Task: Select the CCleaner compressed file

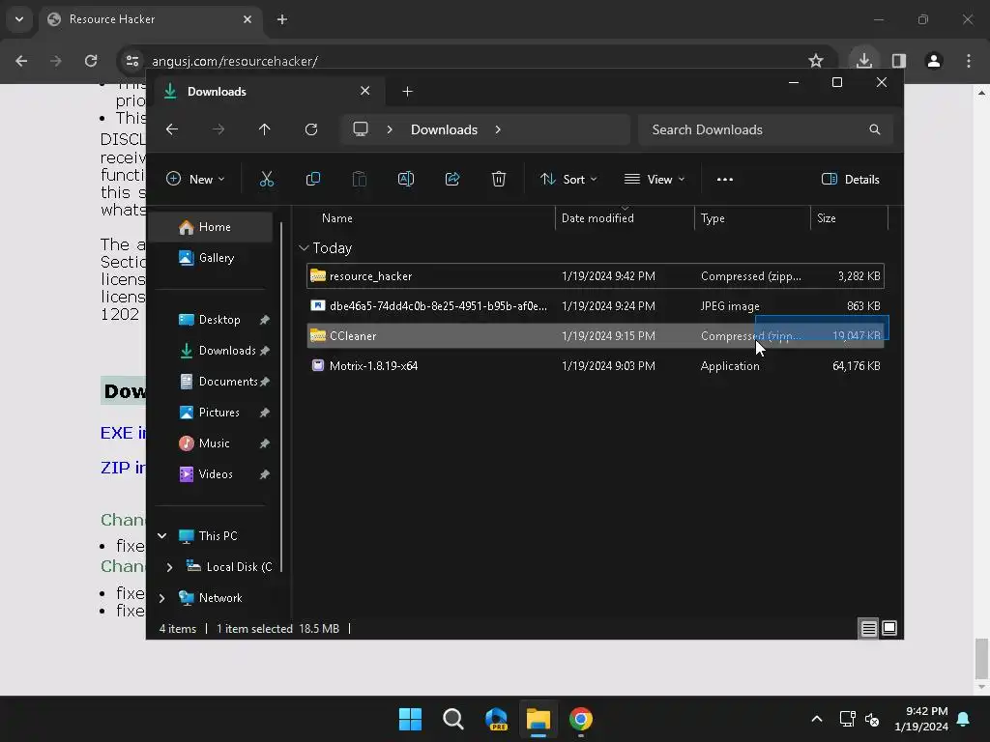Action: coord(596,335)
